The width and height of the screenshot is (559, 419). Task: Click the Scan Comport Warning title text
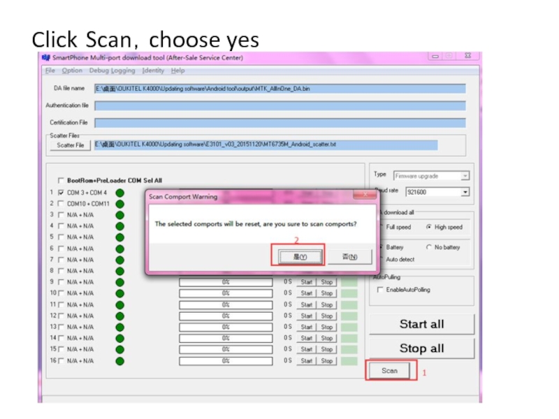click(183, 197)
